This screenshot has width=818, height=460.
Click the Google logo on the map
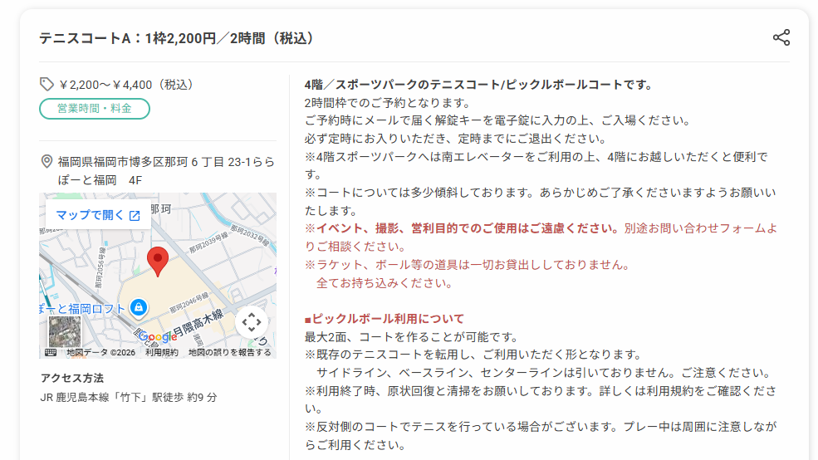tap(158, 337)
